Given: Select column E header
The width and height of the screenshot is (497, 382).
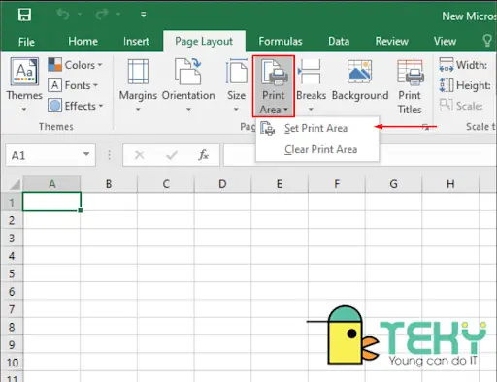Looking at the screenshot, I should [x=280, y=184].
